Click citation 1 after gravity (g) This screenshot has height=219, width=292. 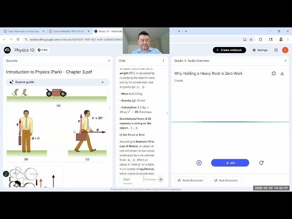coord(138,87)
